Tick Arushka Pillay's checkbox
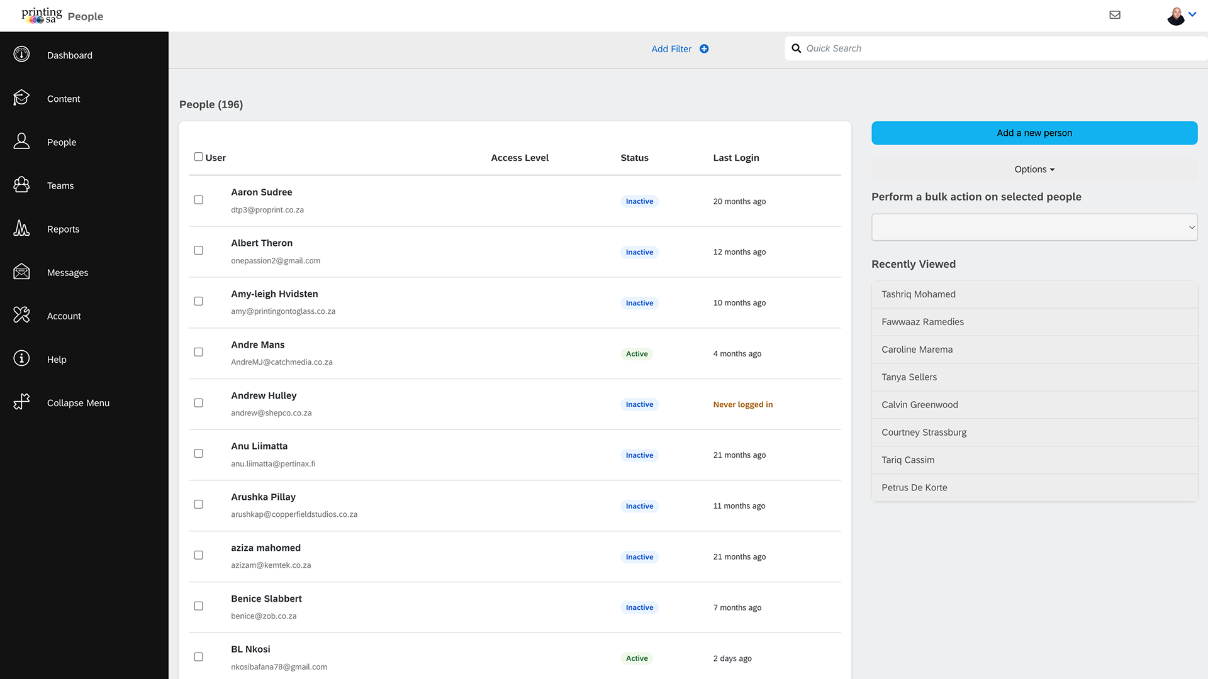Image resolution: width=1208 pixels, height=679 pixels. 198,504
